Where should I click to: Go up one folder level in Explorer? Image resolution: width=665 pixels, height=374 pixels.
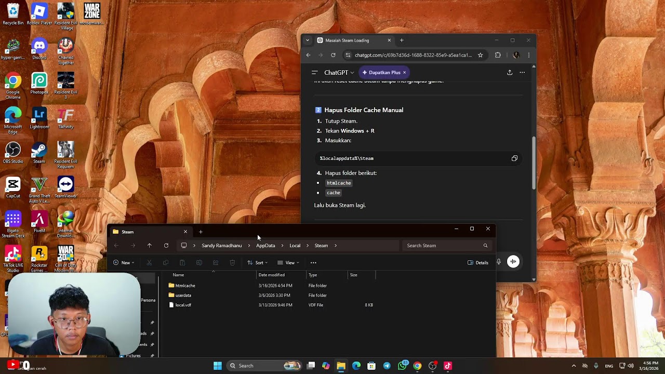pyautogui.click(x=149, y=246)
